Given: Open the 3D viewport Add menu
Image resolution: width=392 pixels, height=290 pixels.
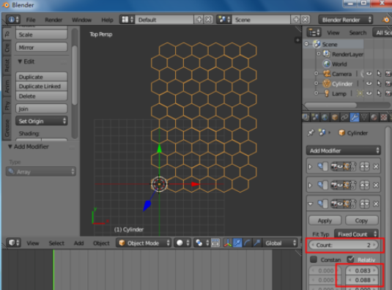Looking at the screenshot, I should (x=78, y=243).
